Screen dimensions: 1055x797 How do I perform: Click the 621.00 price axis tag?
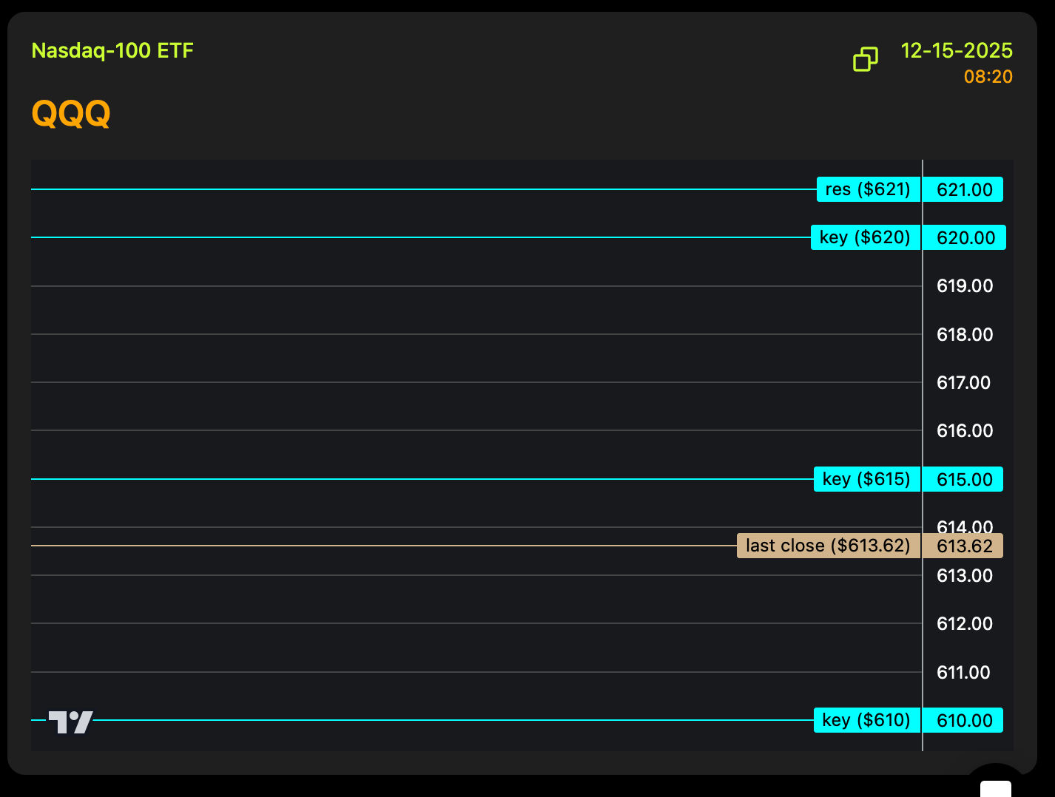964,190
